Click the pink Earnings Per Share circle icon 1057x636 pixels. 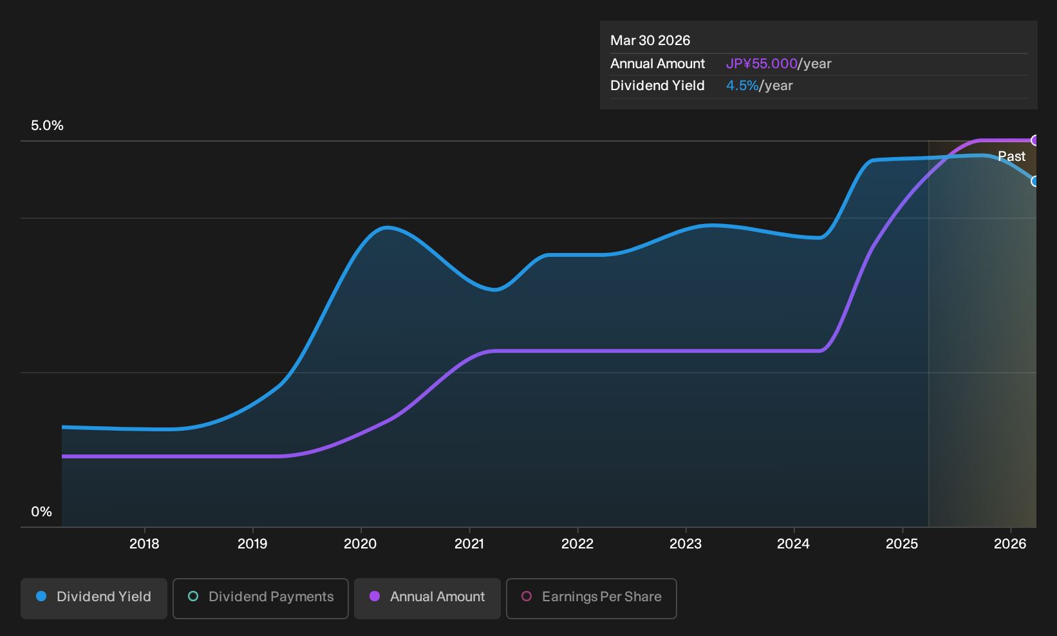(527, 597)
